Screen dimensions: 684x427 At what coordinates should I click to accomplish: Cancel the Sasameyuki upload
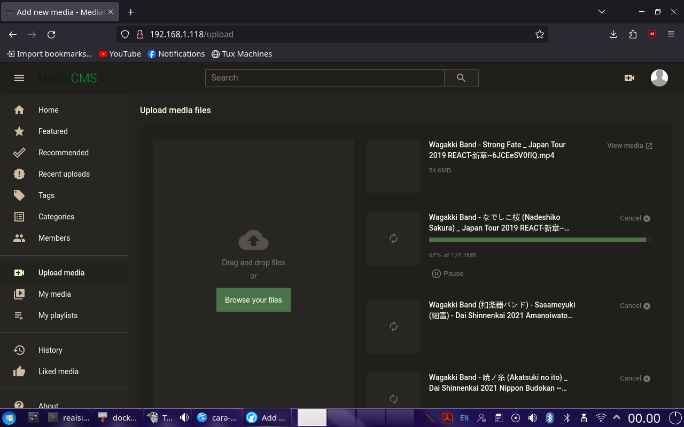click(x=635, y=306)
